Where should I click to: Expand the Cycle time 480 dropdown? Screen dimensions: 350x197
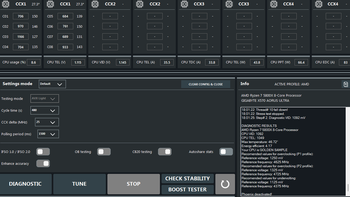coord(45,110)
